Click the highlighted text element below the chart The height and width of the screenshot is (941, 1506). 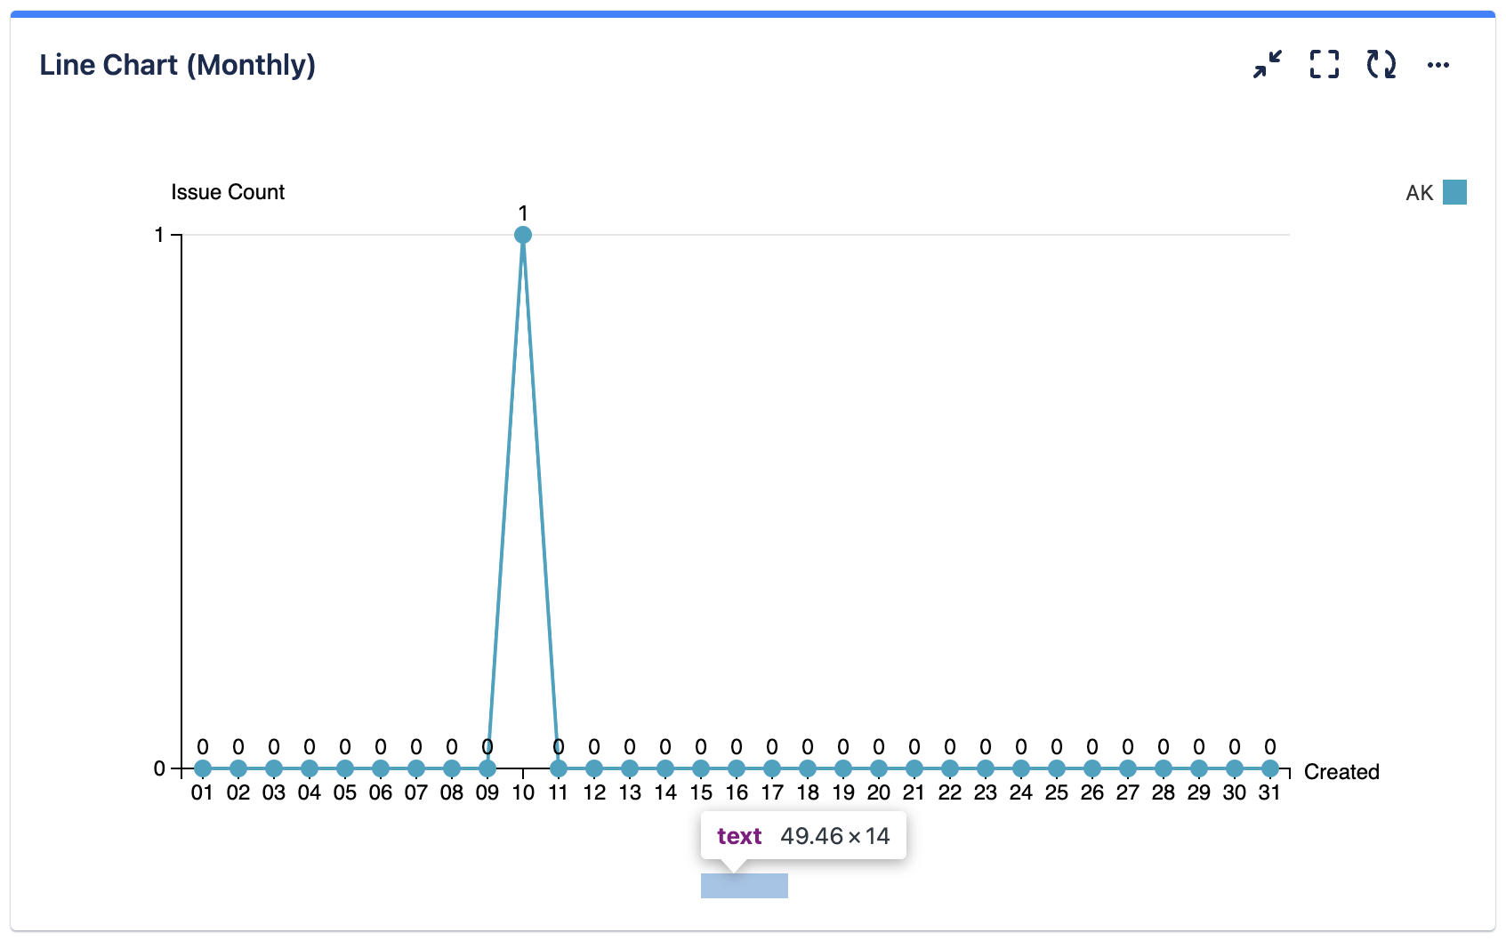(744, 886)
